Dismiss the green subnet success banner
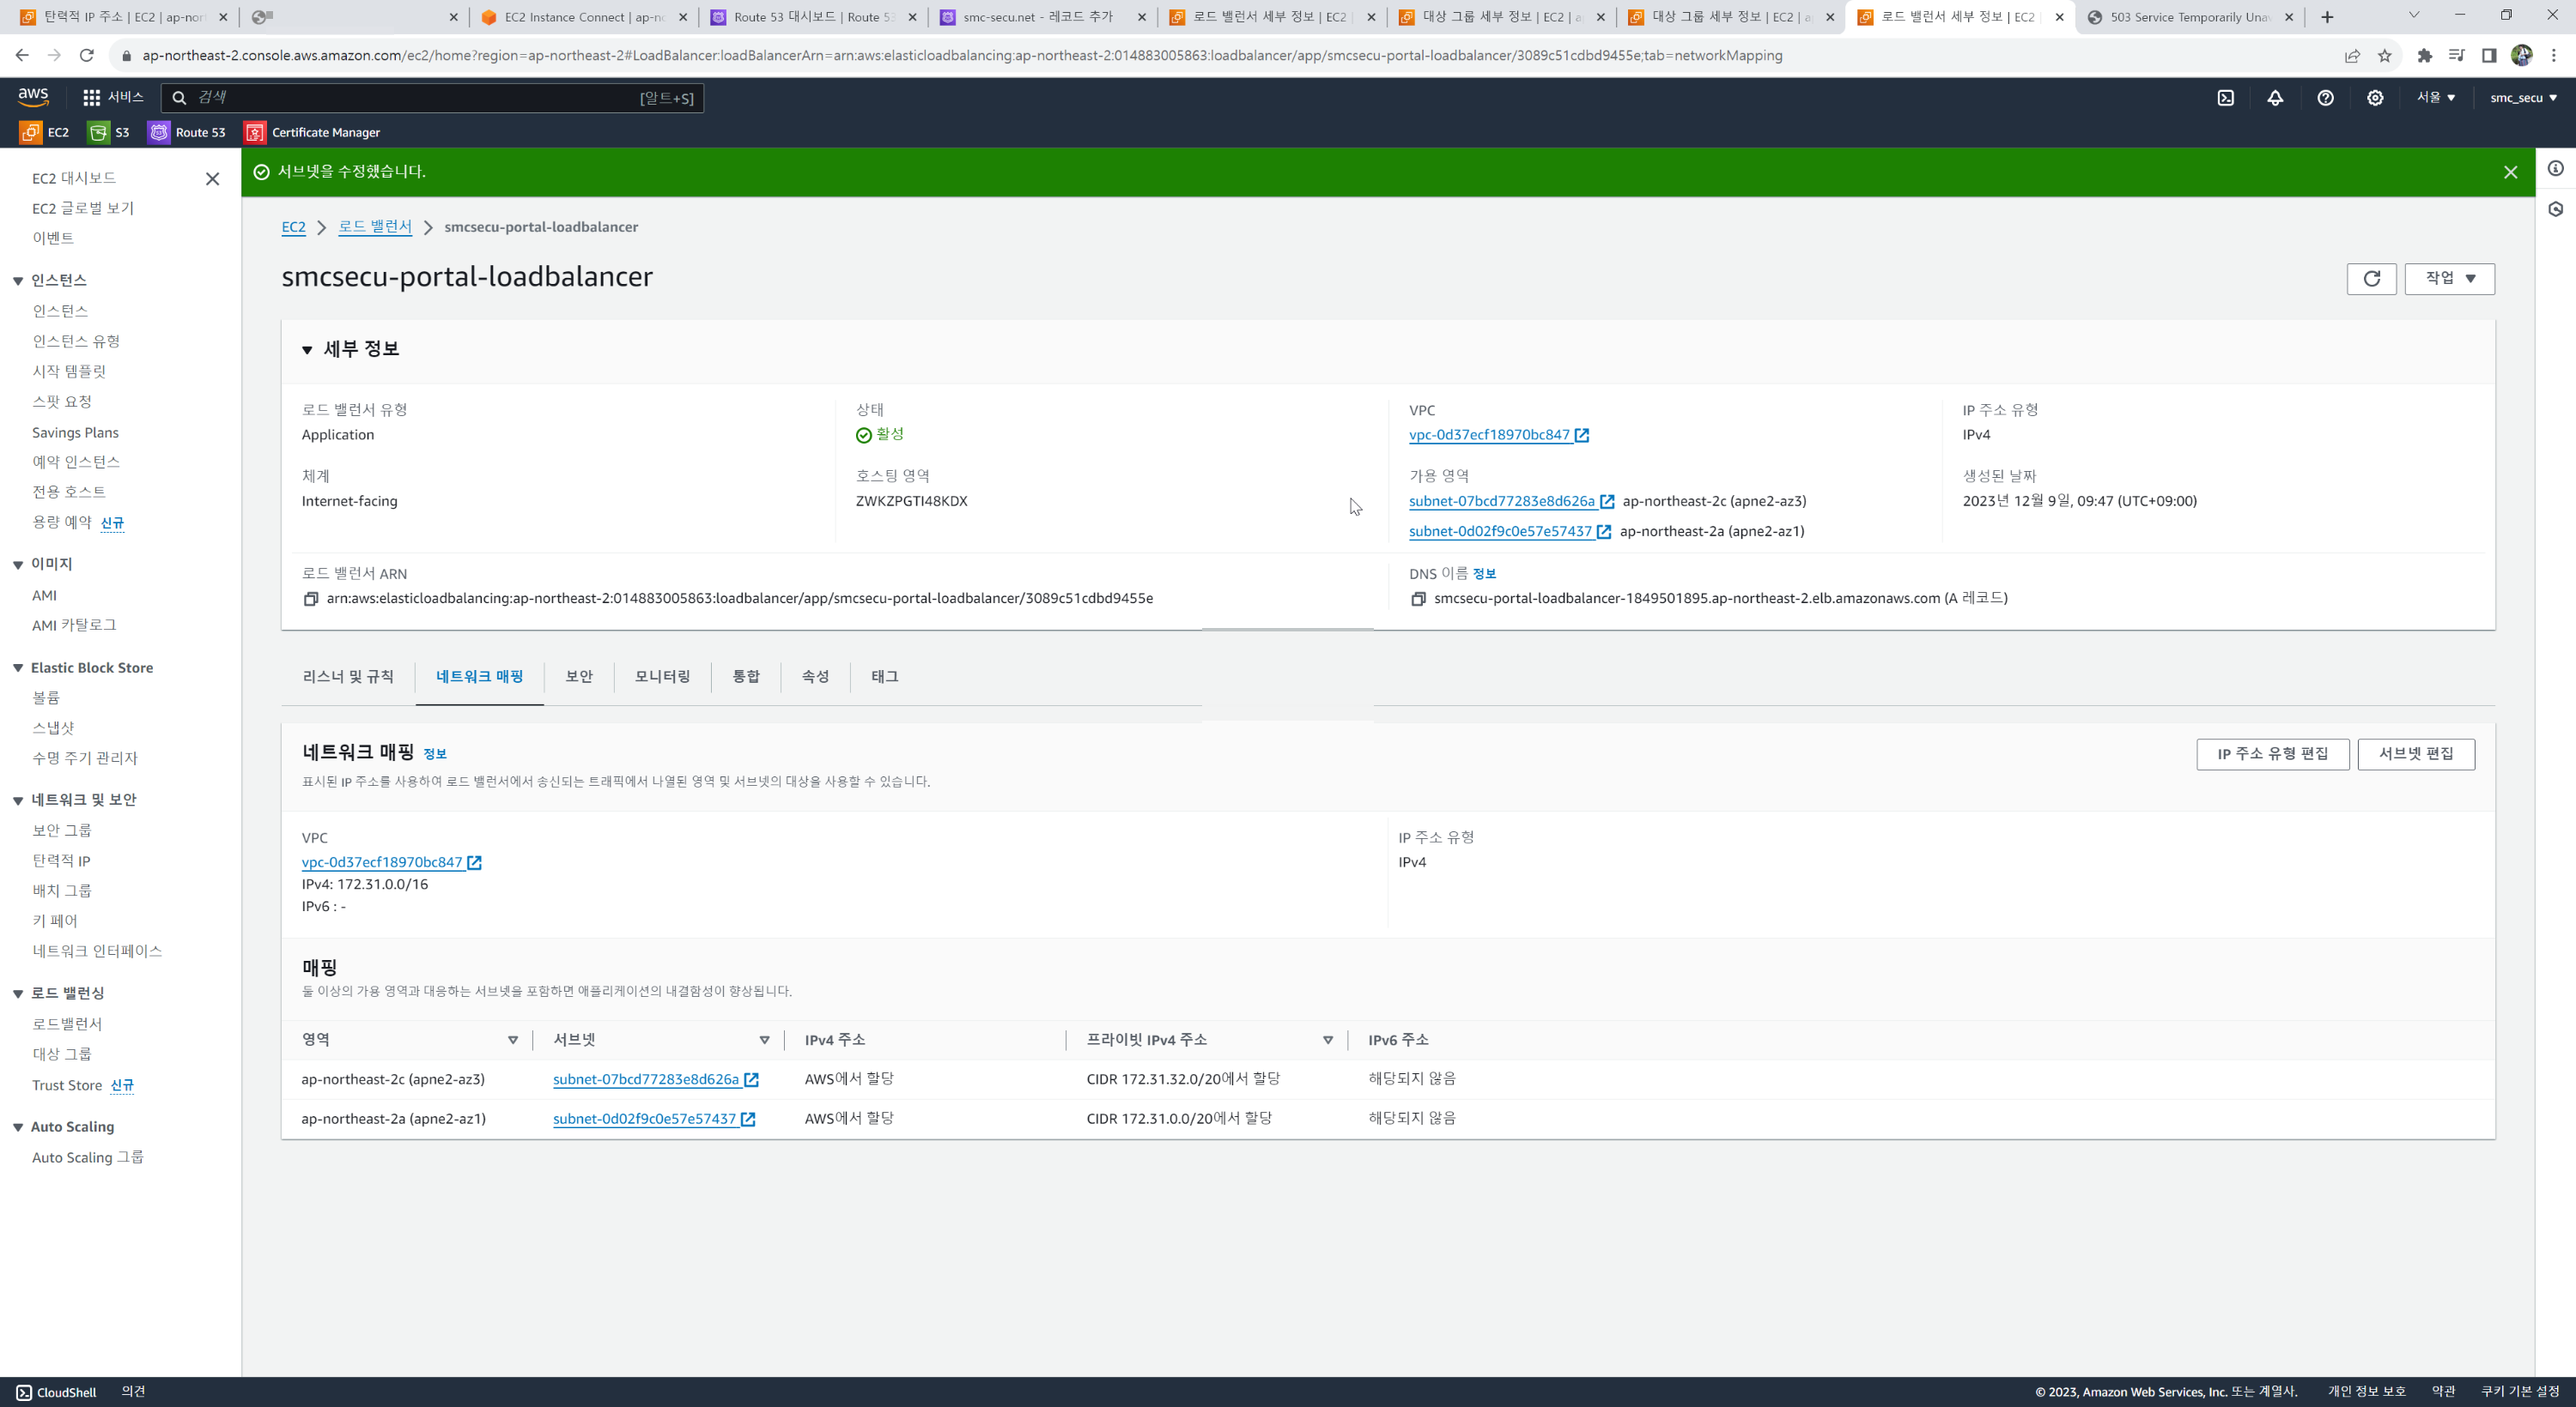This screenshot has height=1407, width=2576. pyautogui.click(x=2510, y=172)
